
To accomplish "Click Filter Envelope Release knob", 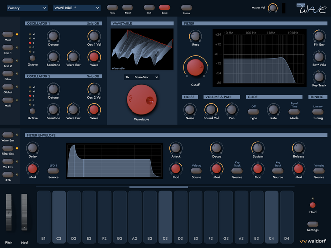I will (298, 148).
